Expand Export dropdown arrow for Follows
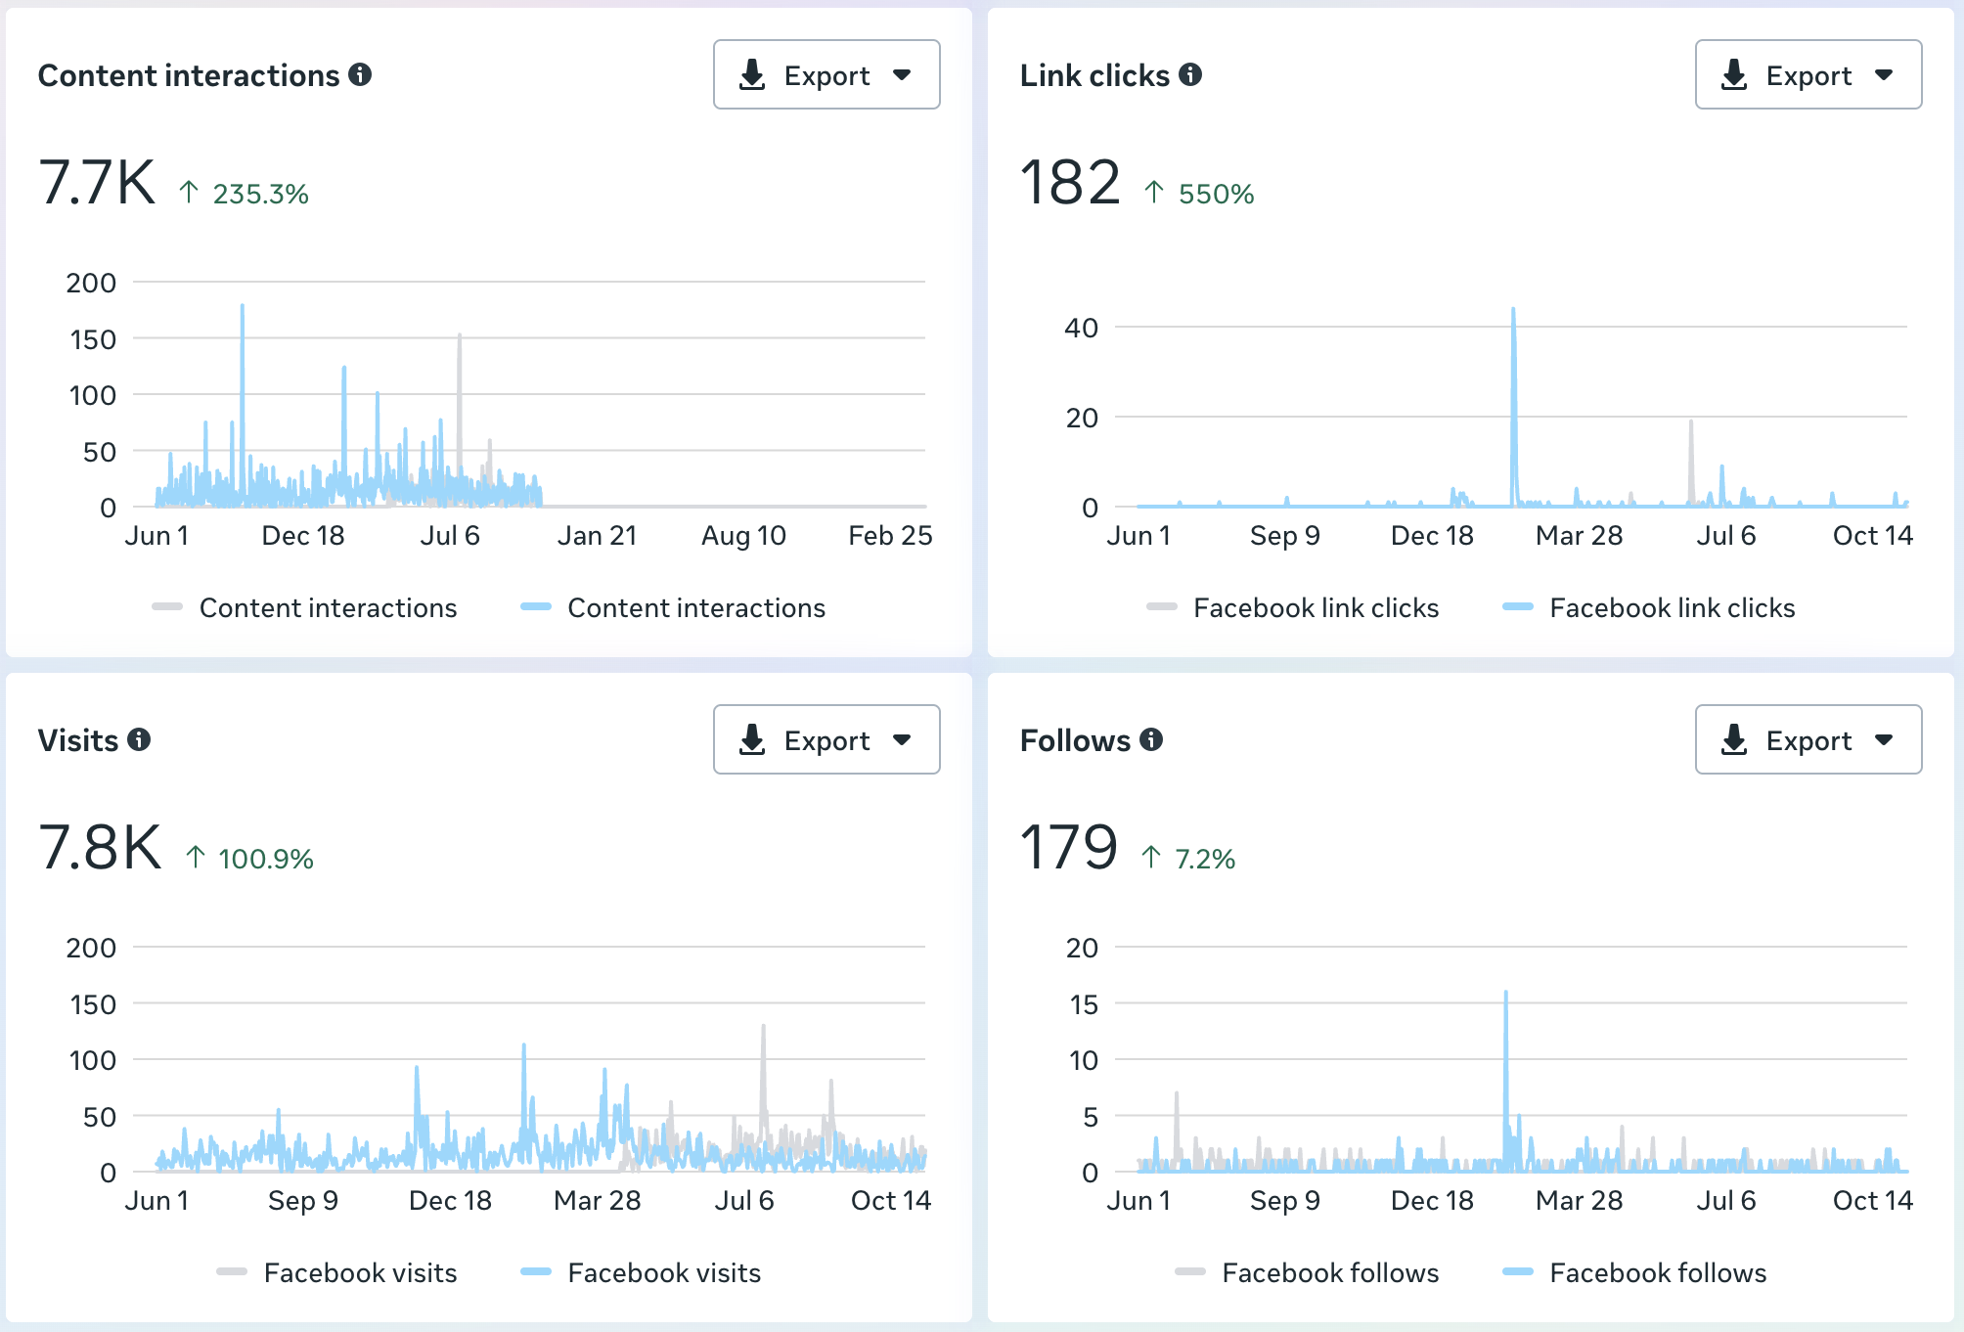1964x1332 pixels. pyautogui.click(x=1884, y=739)
